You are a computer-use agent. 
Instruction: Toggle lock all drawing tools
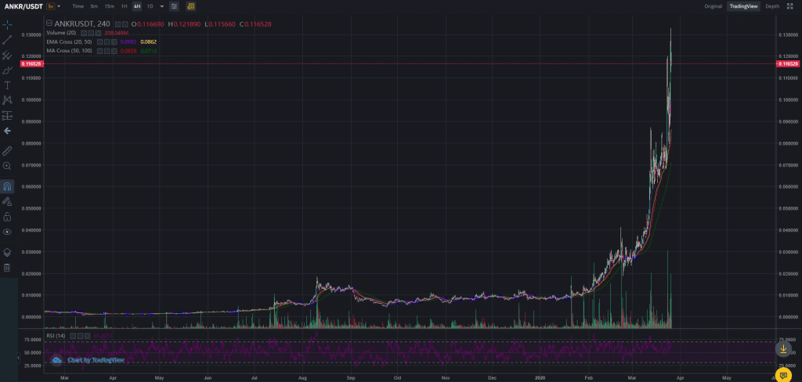click(7, 217)
